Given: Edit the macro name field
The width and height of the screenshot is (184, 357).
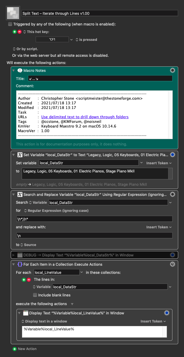Looking at the screenshot, I should (x=100, y=13).
